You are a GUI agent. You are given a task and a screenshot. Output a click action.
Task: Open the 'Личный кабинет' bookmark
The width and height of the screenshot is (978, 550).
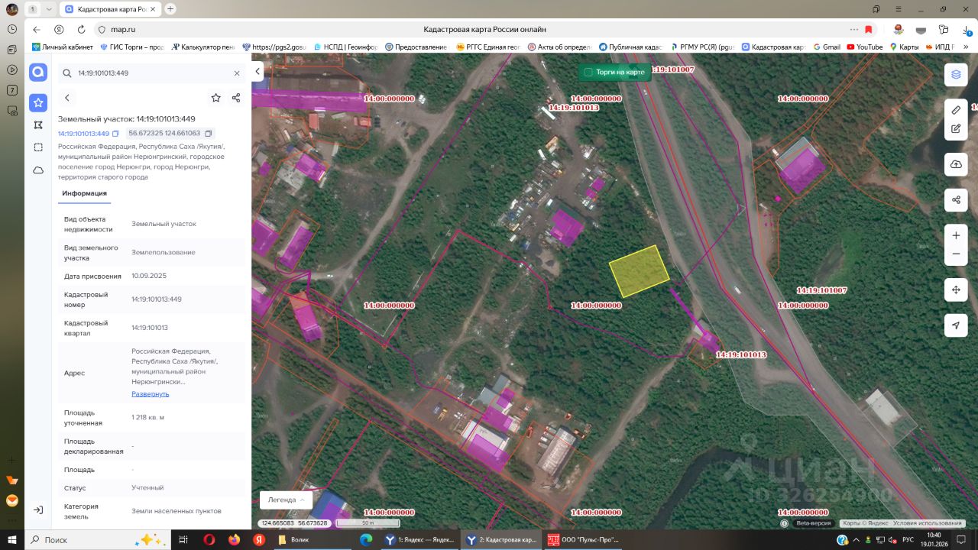click(62, 47)
